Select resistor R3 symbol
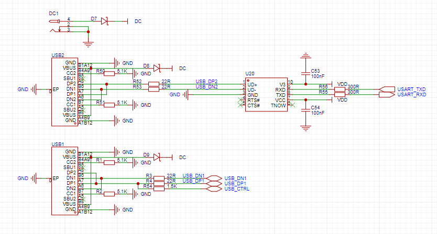The height and width of the screenshot is (234, 437). point(159,178)
